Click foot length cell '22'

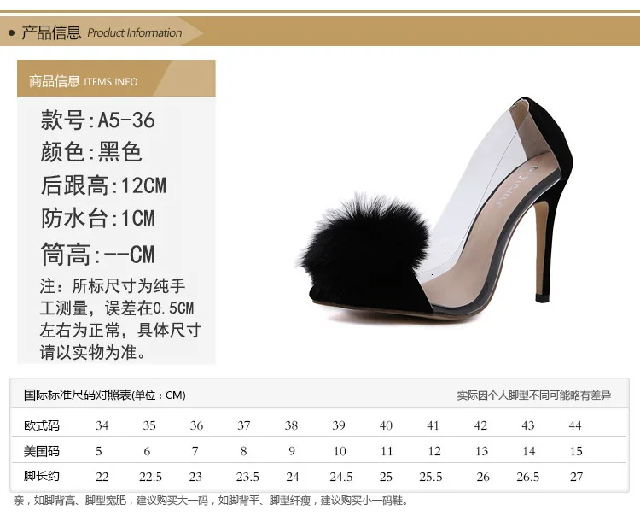coord(102,477)
